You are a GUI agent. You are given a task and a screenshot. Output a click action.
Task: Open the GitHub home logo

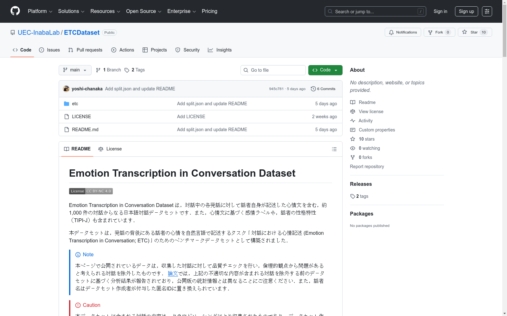click(x=15, y=11)
